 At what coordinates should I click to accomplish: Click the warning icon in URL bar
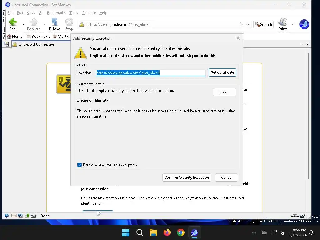click(x=82, y=24)
